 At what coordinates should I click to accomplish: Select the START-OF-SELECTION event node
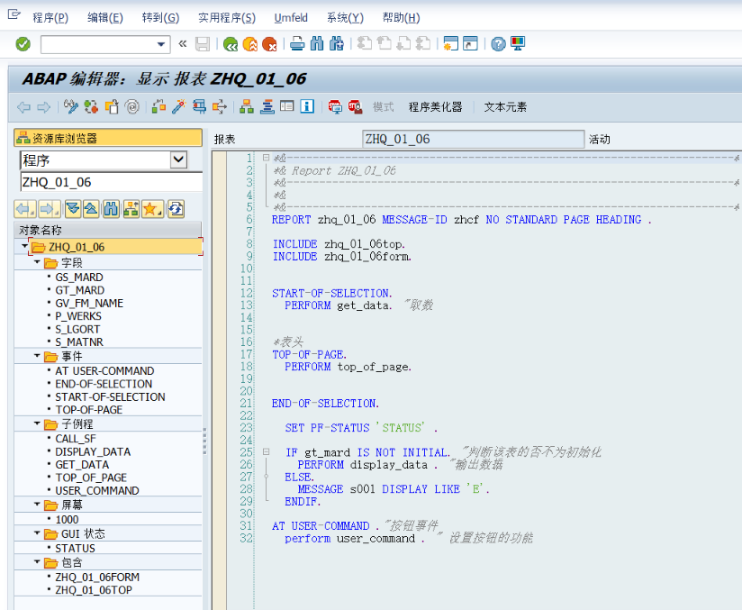[110, 396]
